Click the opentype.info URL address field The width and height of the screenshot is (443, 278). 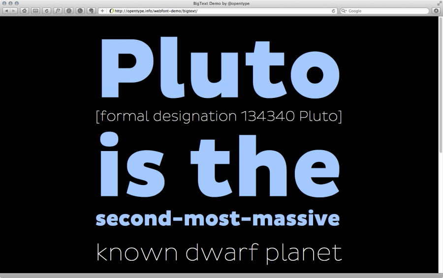coord(217,11)
